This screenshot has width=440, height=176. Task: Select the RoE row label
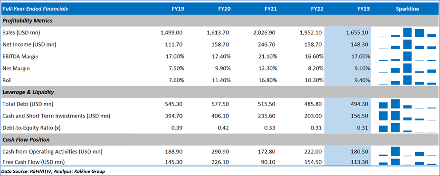pos(6,80)
